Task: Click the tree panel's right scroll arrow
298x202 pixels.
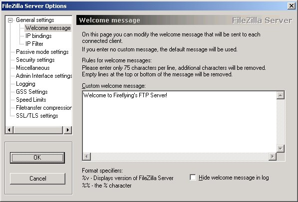Action: 68,130
